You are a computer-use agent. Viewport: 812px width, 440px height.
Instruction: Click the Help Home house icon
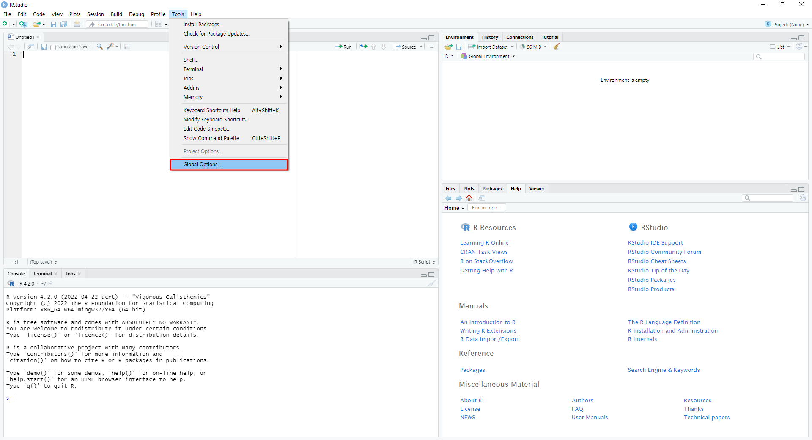469,198
